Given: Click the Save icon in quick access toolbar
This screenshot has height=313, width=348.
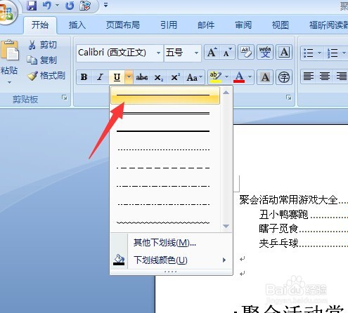Looking at the screenshot, I should (x=32, y=5).
